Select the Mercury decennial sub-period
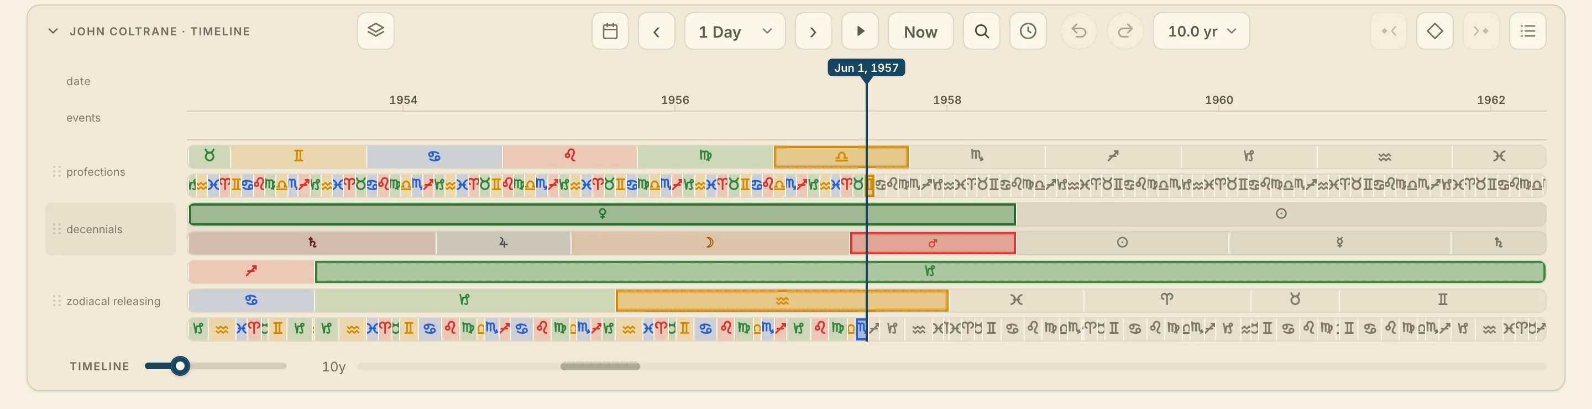 point(1339,243)
